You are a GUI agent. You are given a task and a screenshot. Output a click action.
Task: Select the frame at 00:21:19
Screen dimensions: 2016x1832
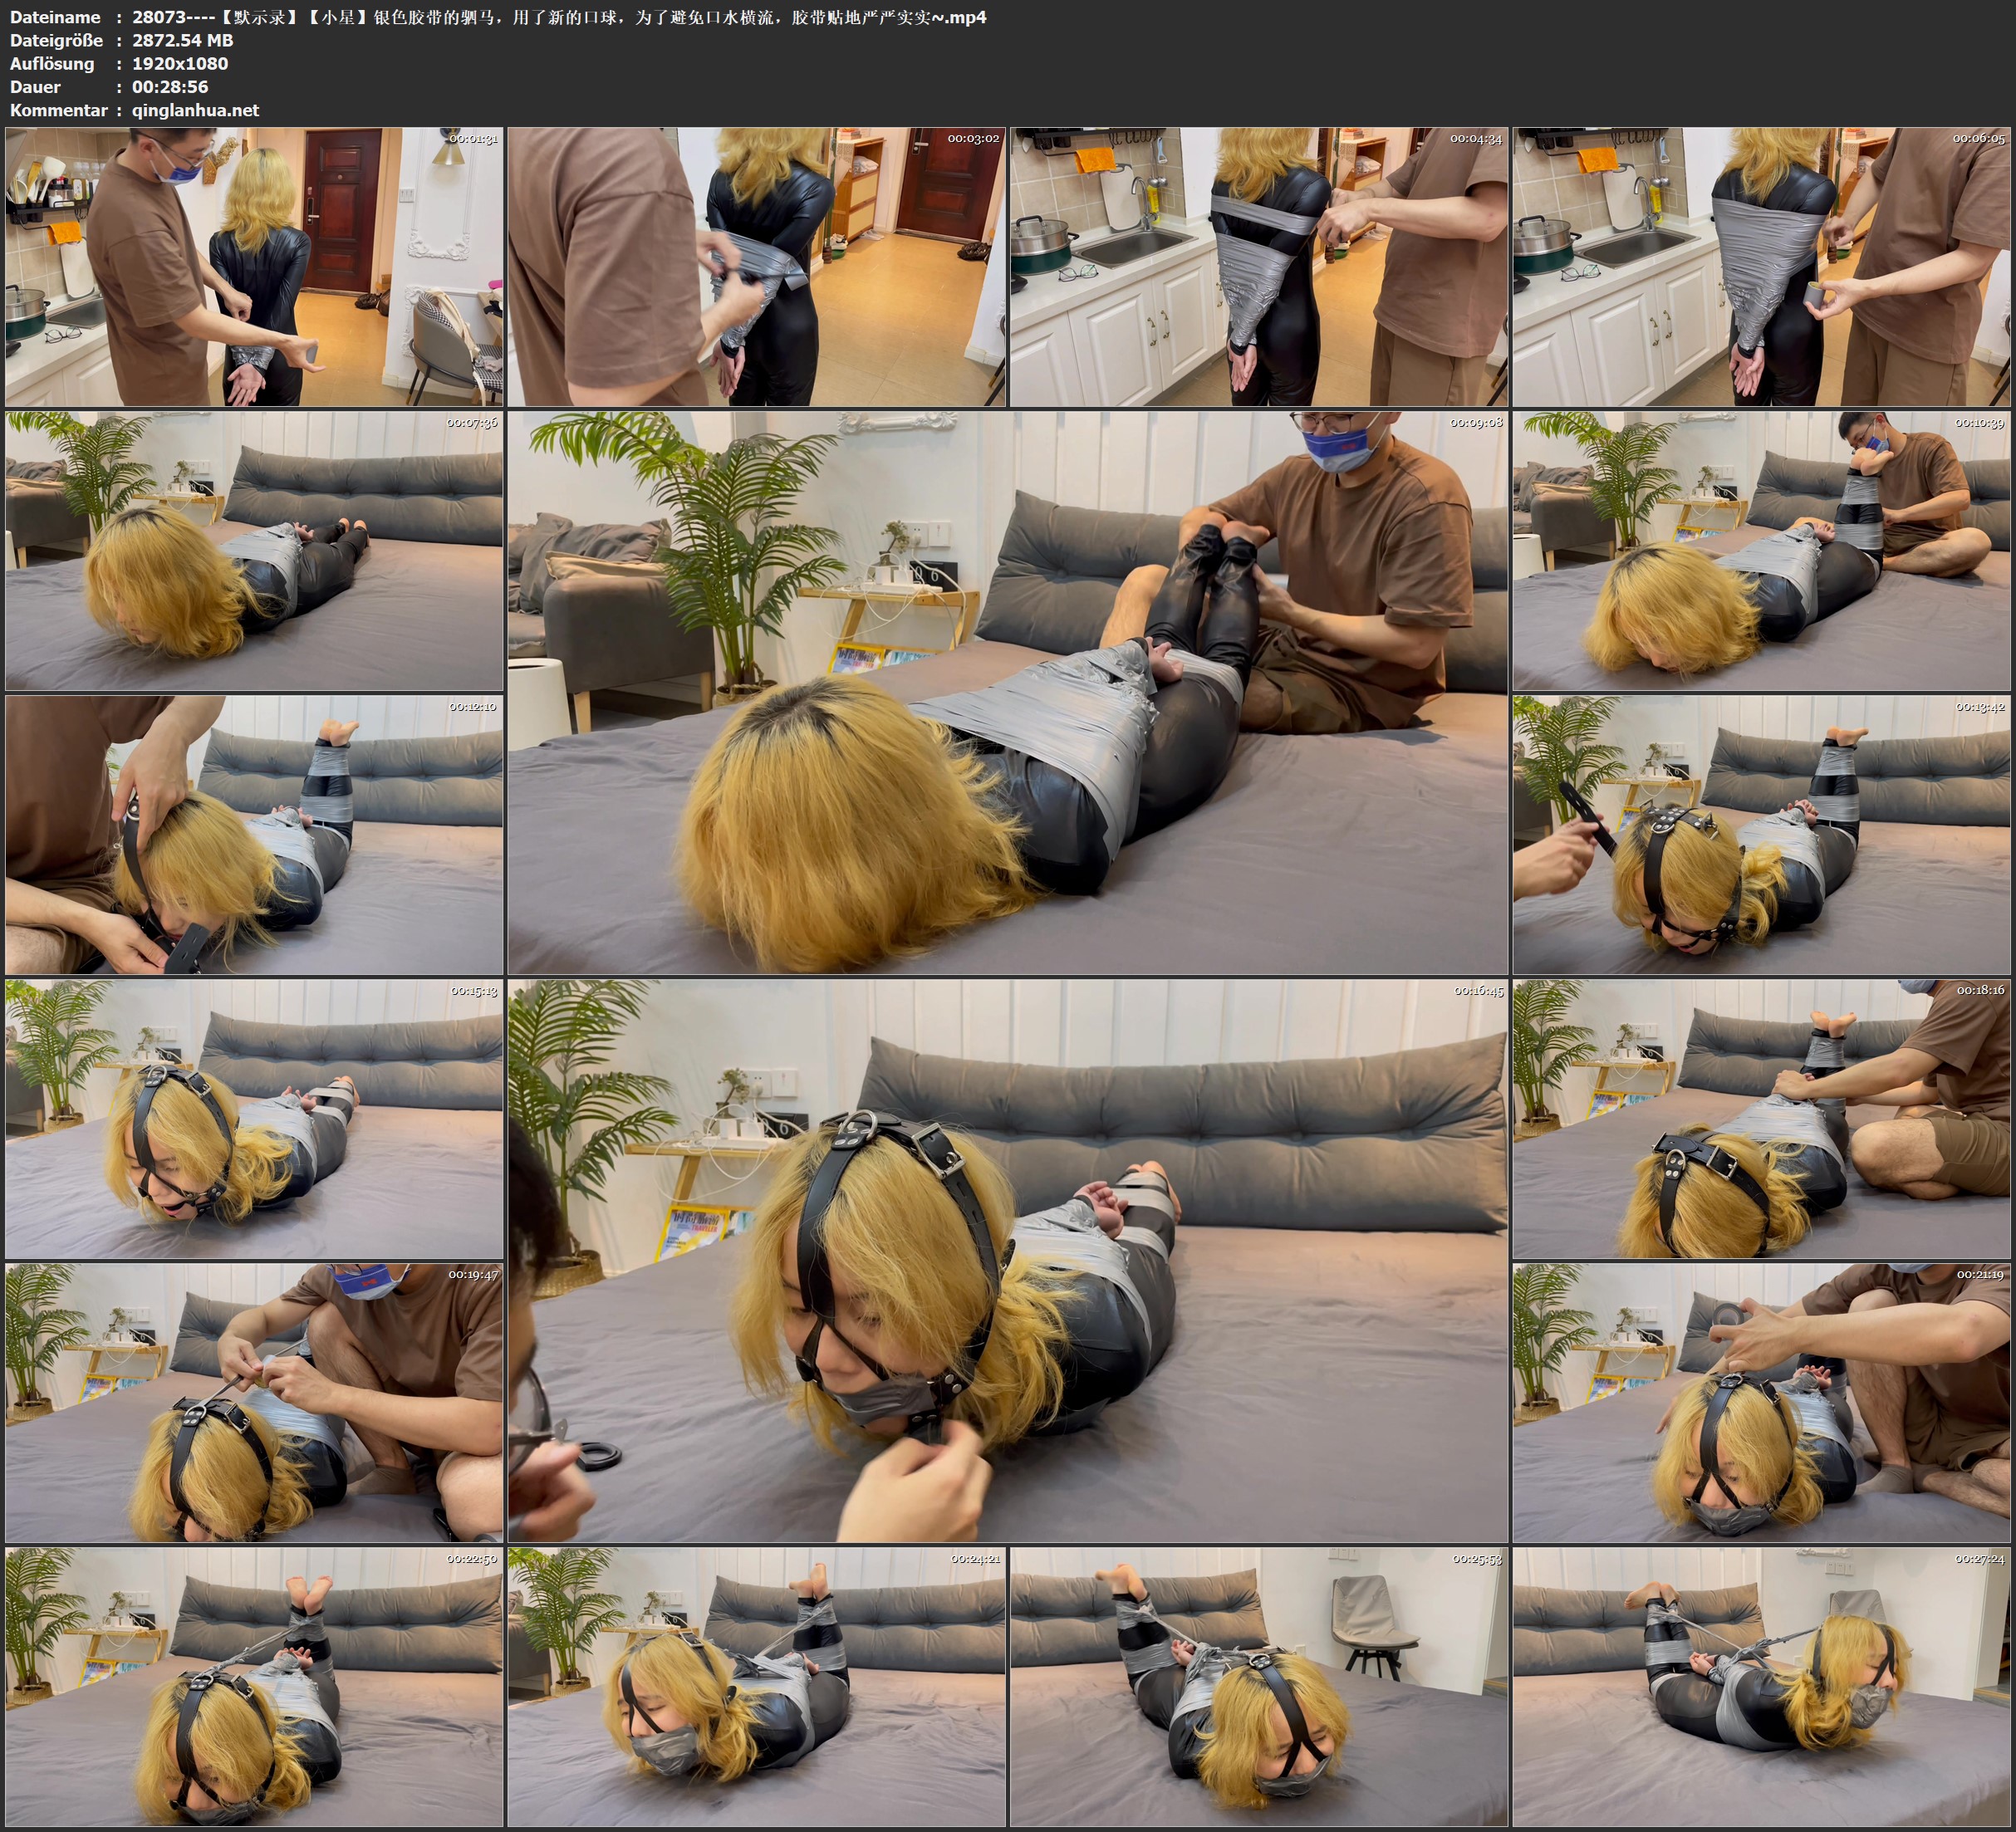click(1761, 1402)
